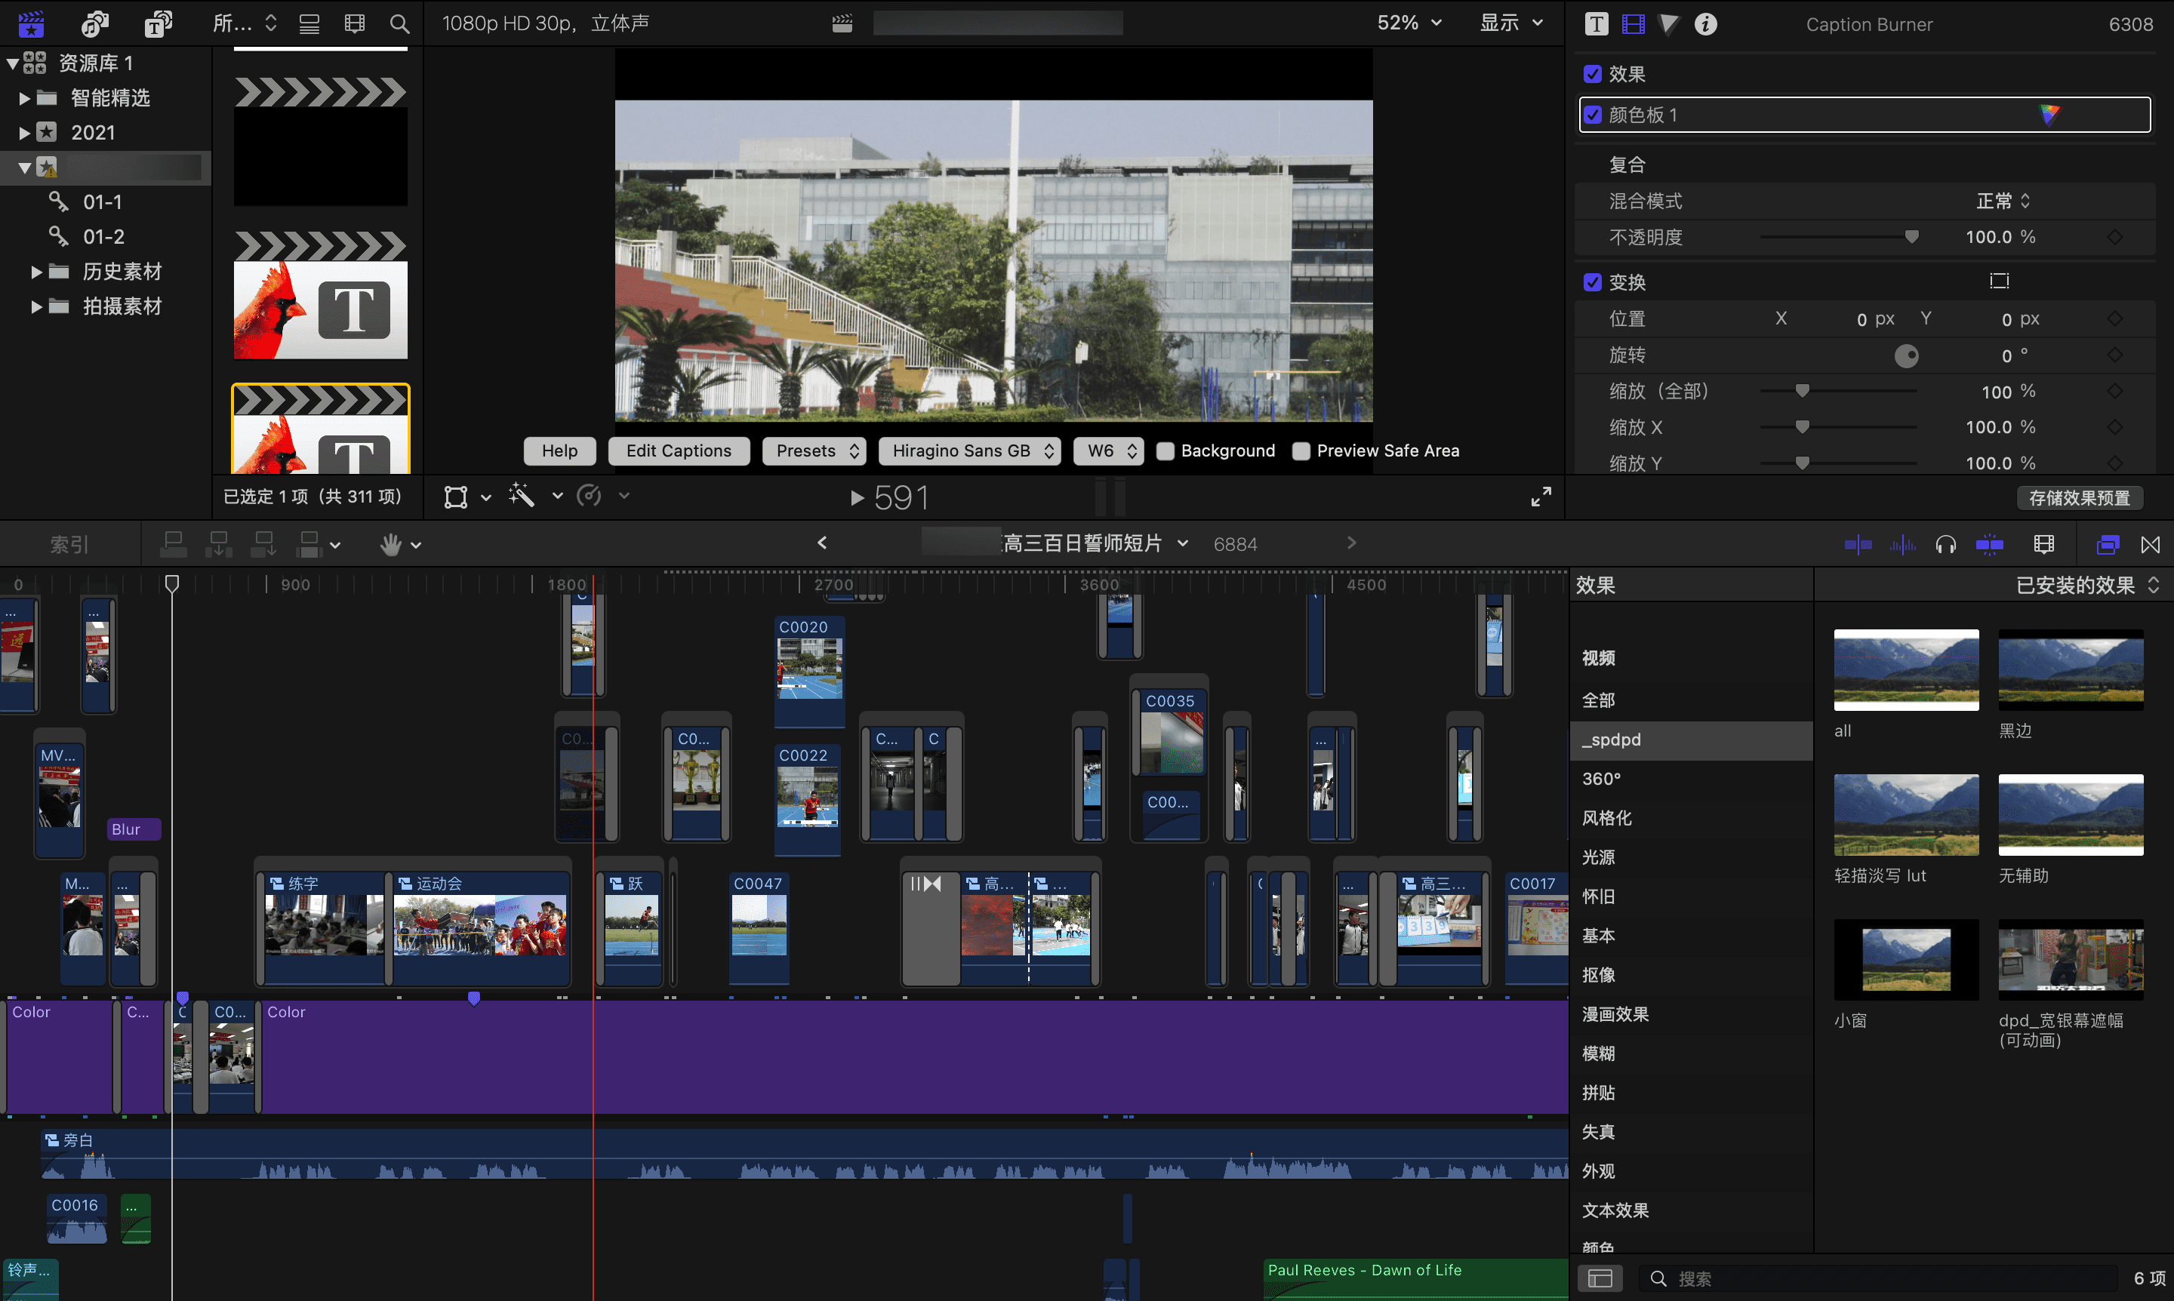Open the titles and generators sidebar

[159, 23]
